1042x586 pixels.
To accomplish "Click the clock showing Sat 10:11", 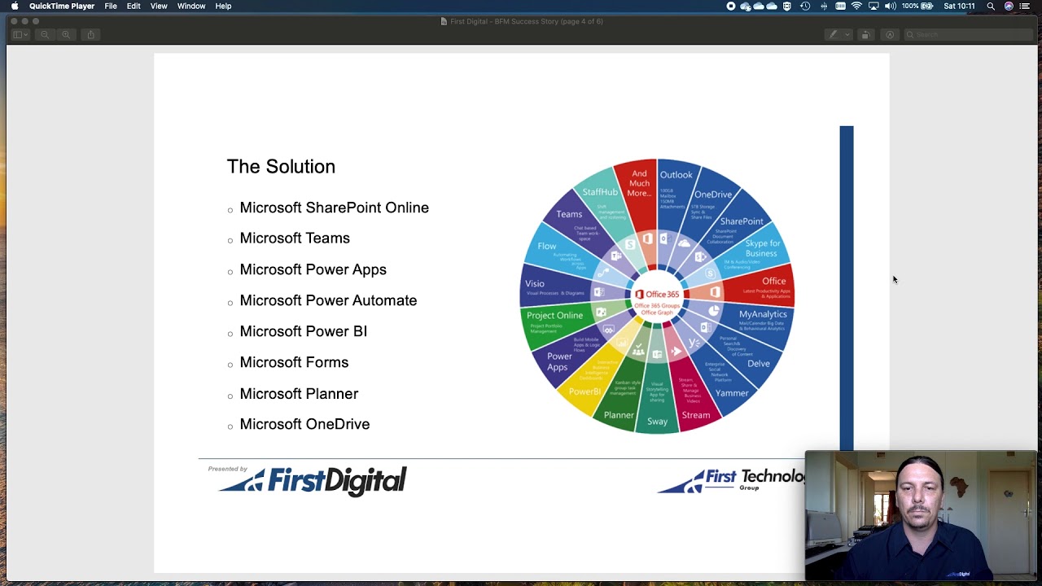I will (x=959, y=6).
